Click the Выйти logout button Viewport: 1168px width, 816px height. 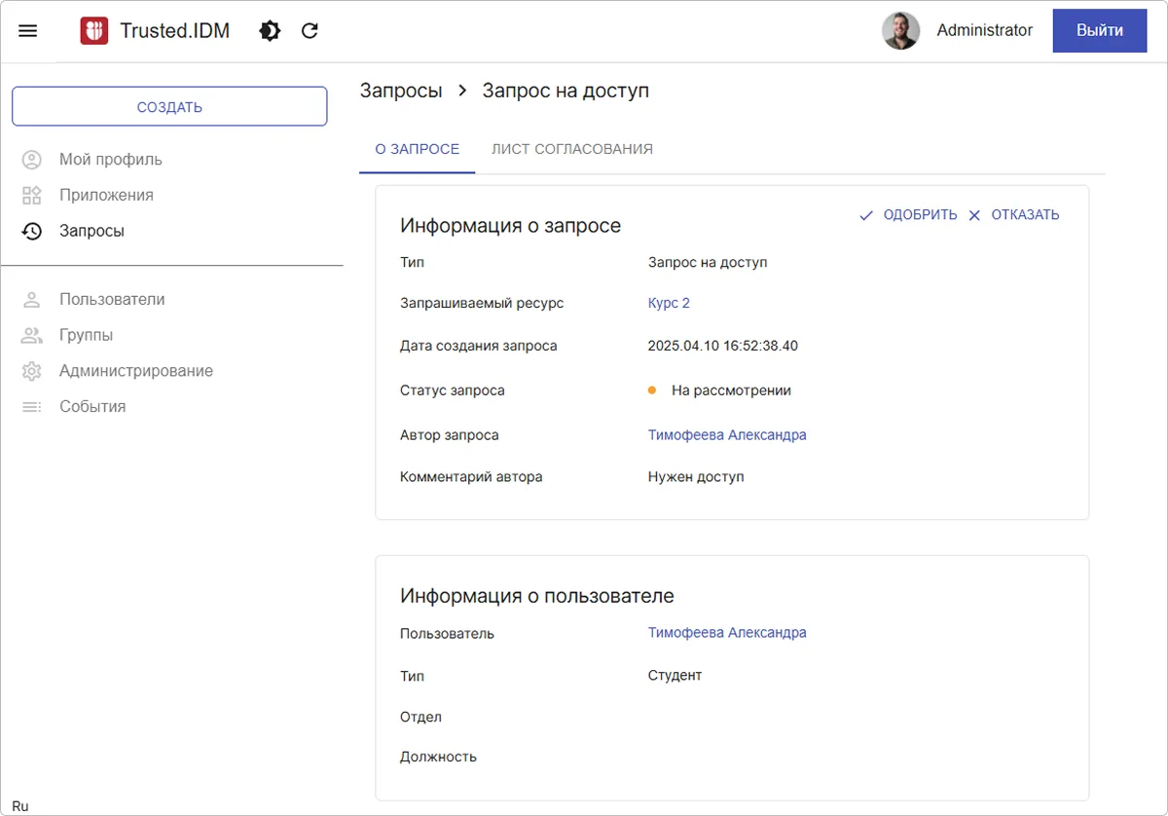(x=1099, y=30)
